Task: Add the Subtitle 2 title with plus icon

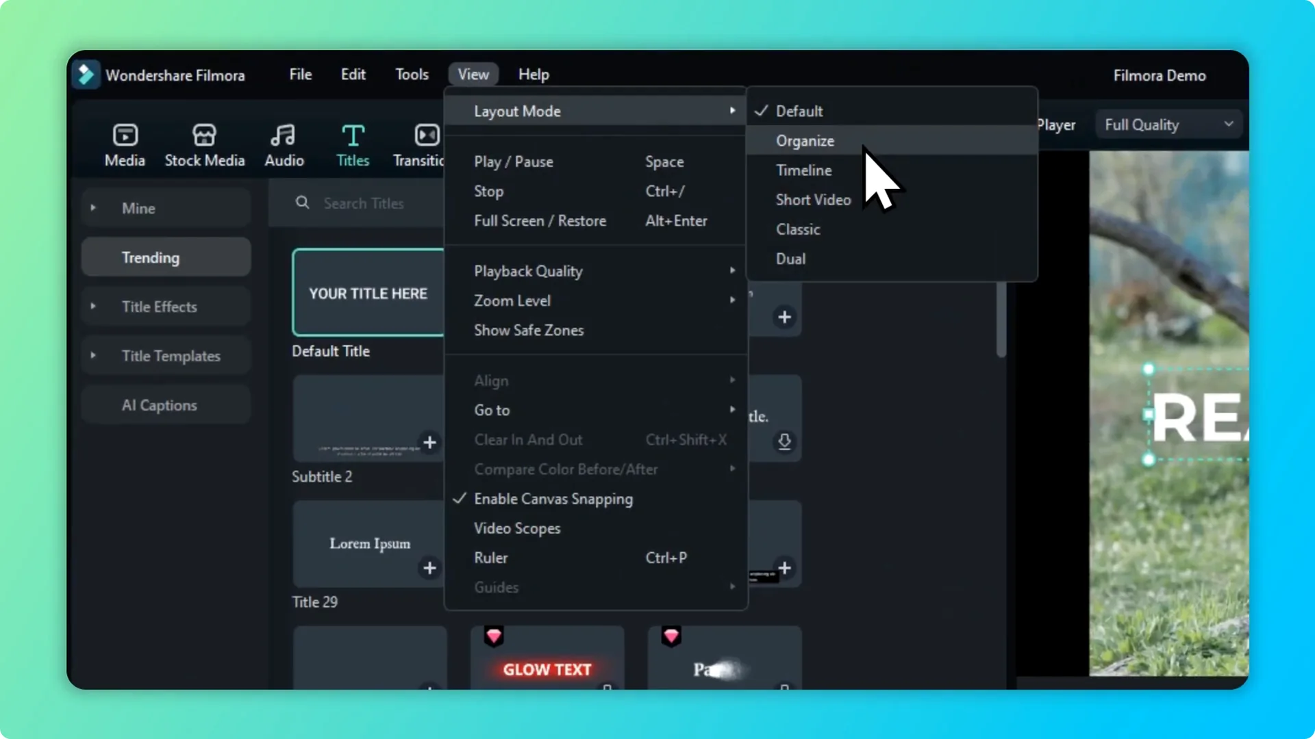Action: (x=429, y=443)
